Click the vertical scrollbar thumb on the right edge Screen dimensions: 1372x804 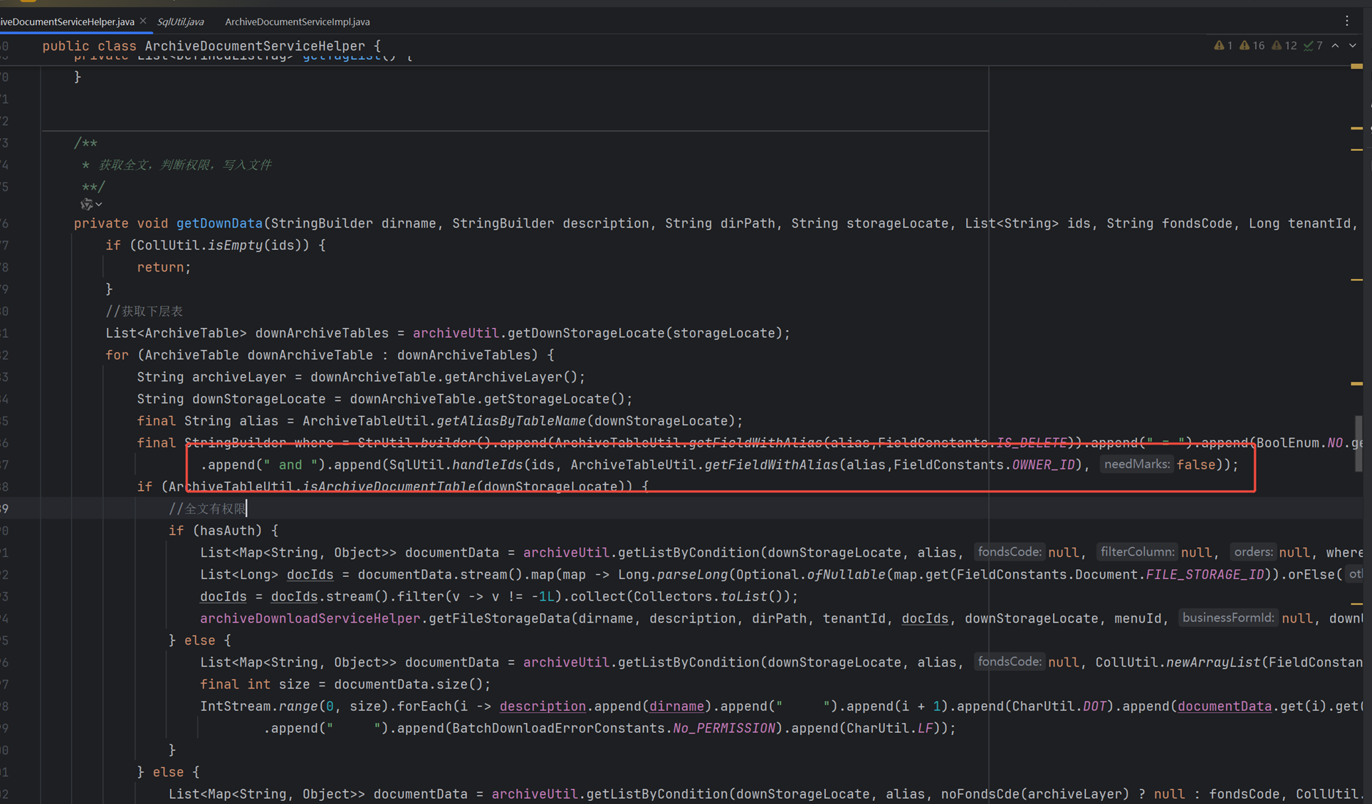(1358, 443)
